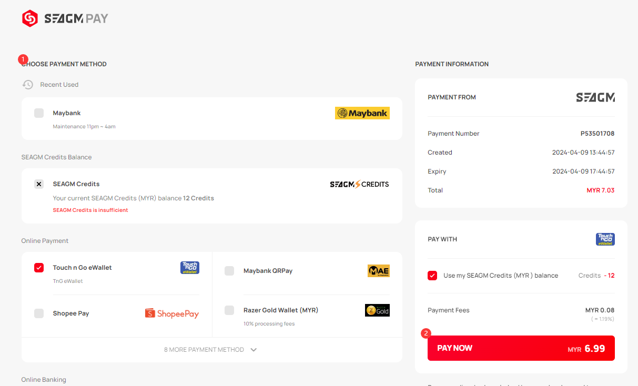Click the '(= 1.19%)' fee percentage
Viewport: 638px width, 386px height.
[603, 319]
